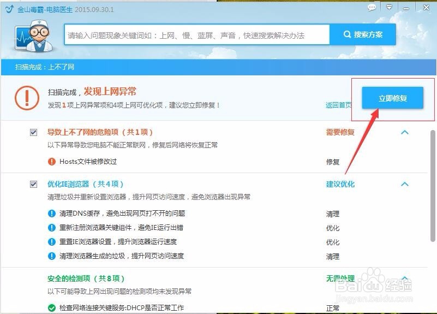Click the 重置IE浏览器设置 info icon
437x314 pixels.
(x=52, y=242)
